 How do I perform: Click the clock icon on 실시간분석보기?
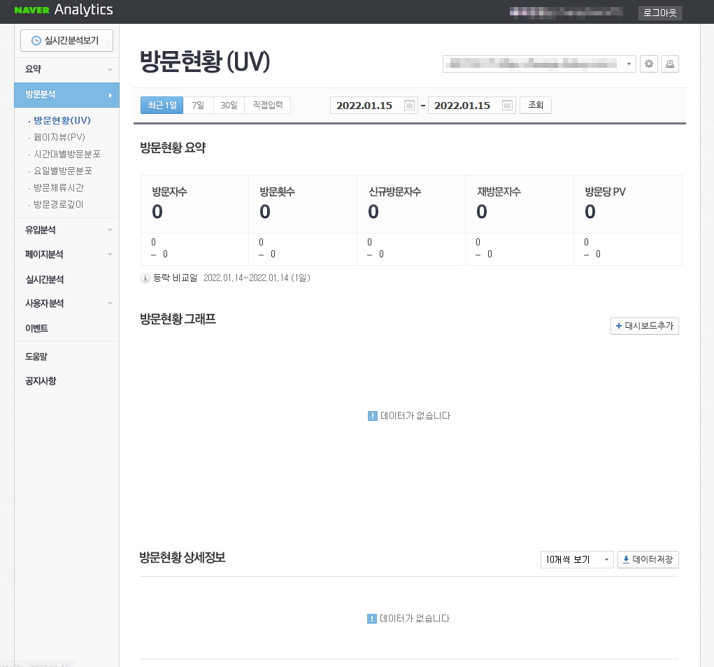(x=34, y=40)
